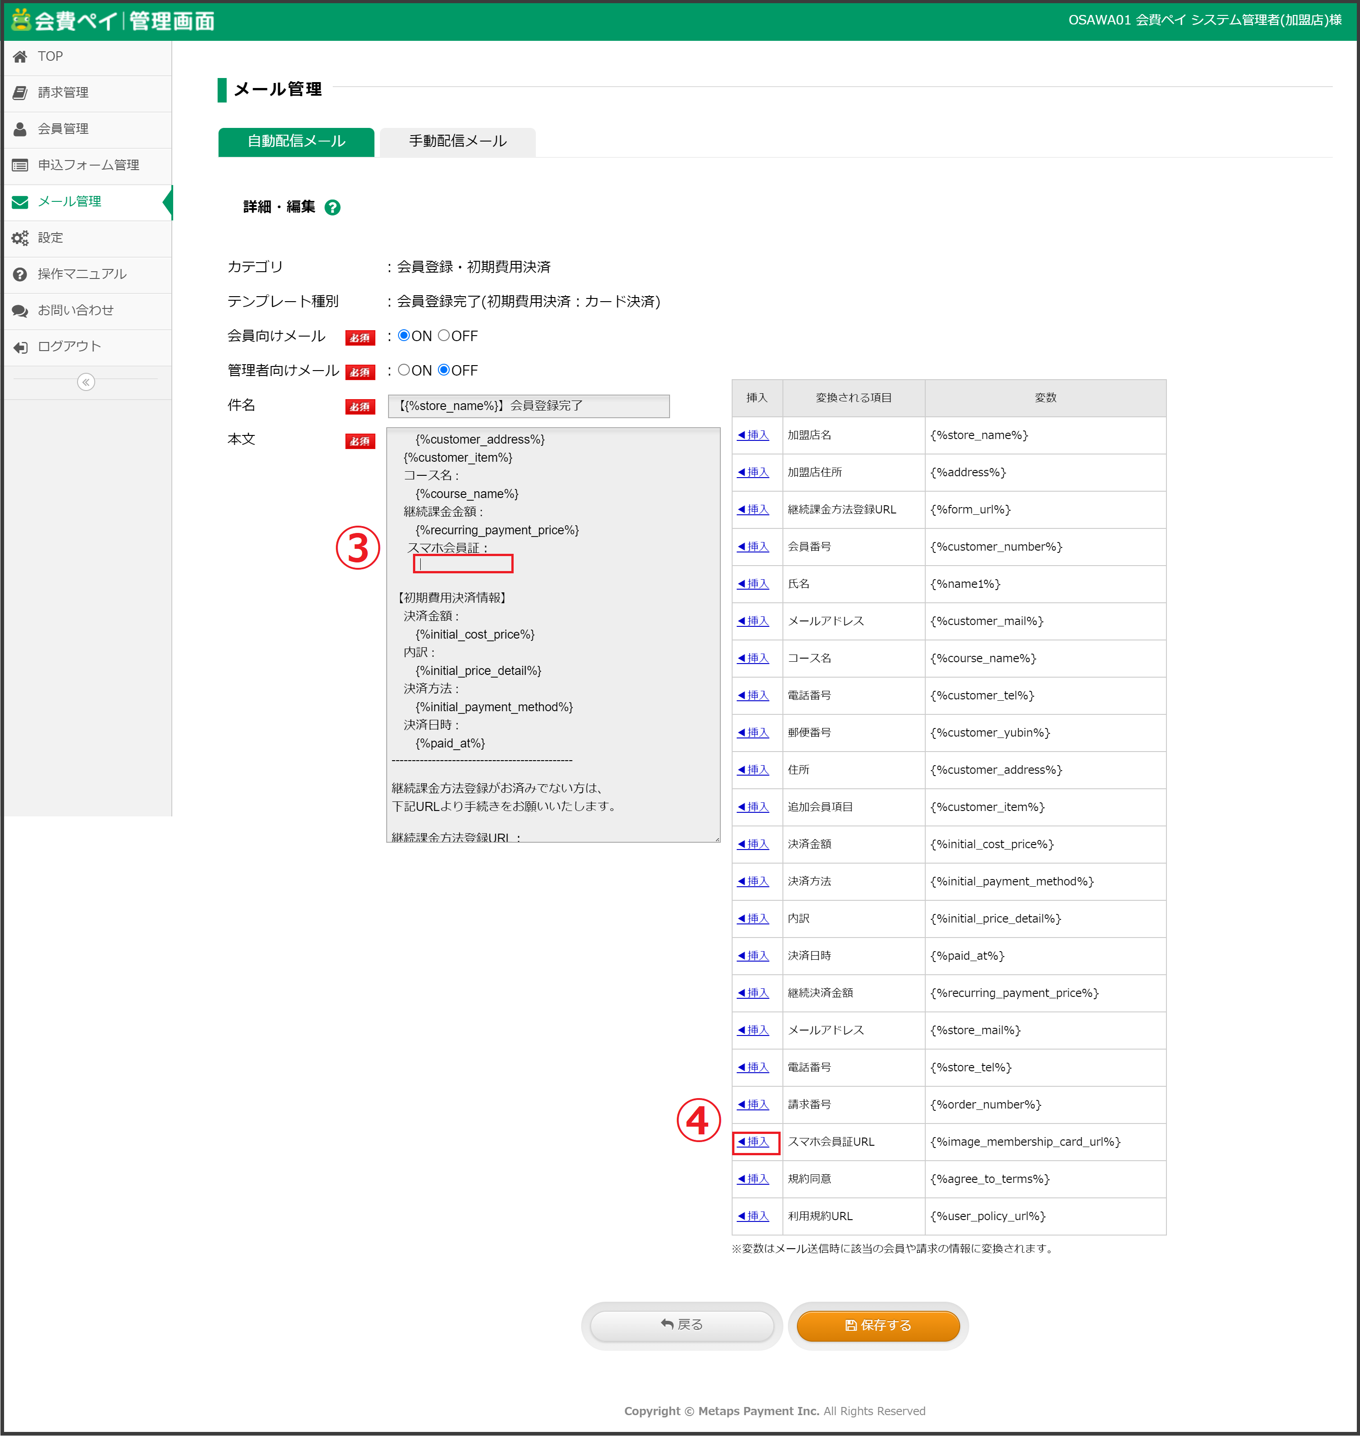Screen dimensions: 1360x1436
Task: Click the ログアウト logout icon
Action: click(x=19, y=347)
